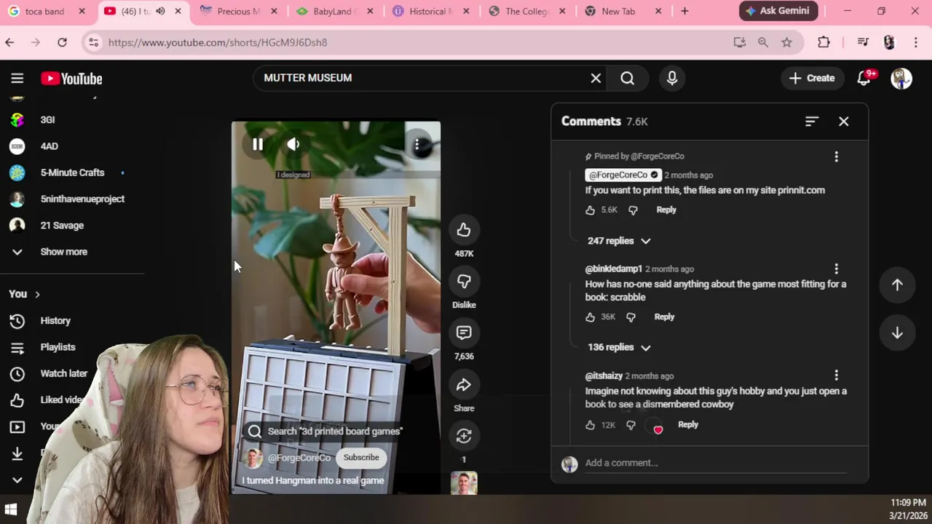Screen dimensions: 932x524
Task: Open History in the sidebar
Action: (x=55, y=321)
